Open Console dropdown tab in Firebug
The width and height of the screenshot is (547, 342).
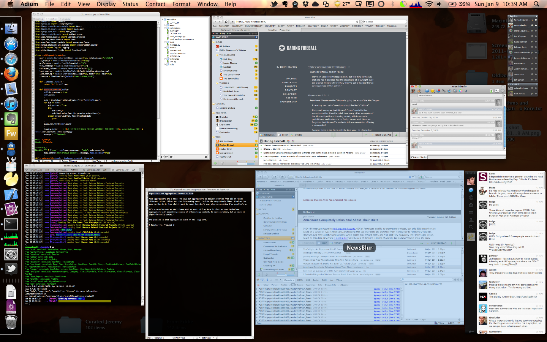click(x=288, y=280)
